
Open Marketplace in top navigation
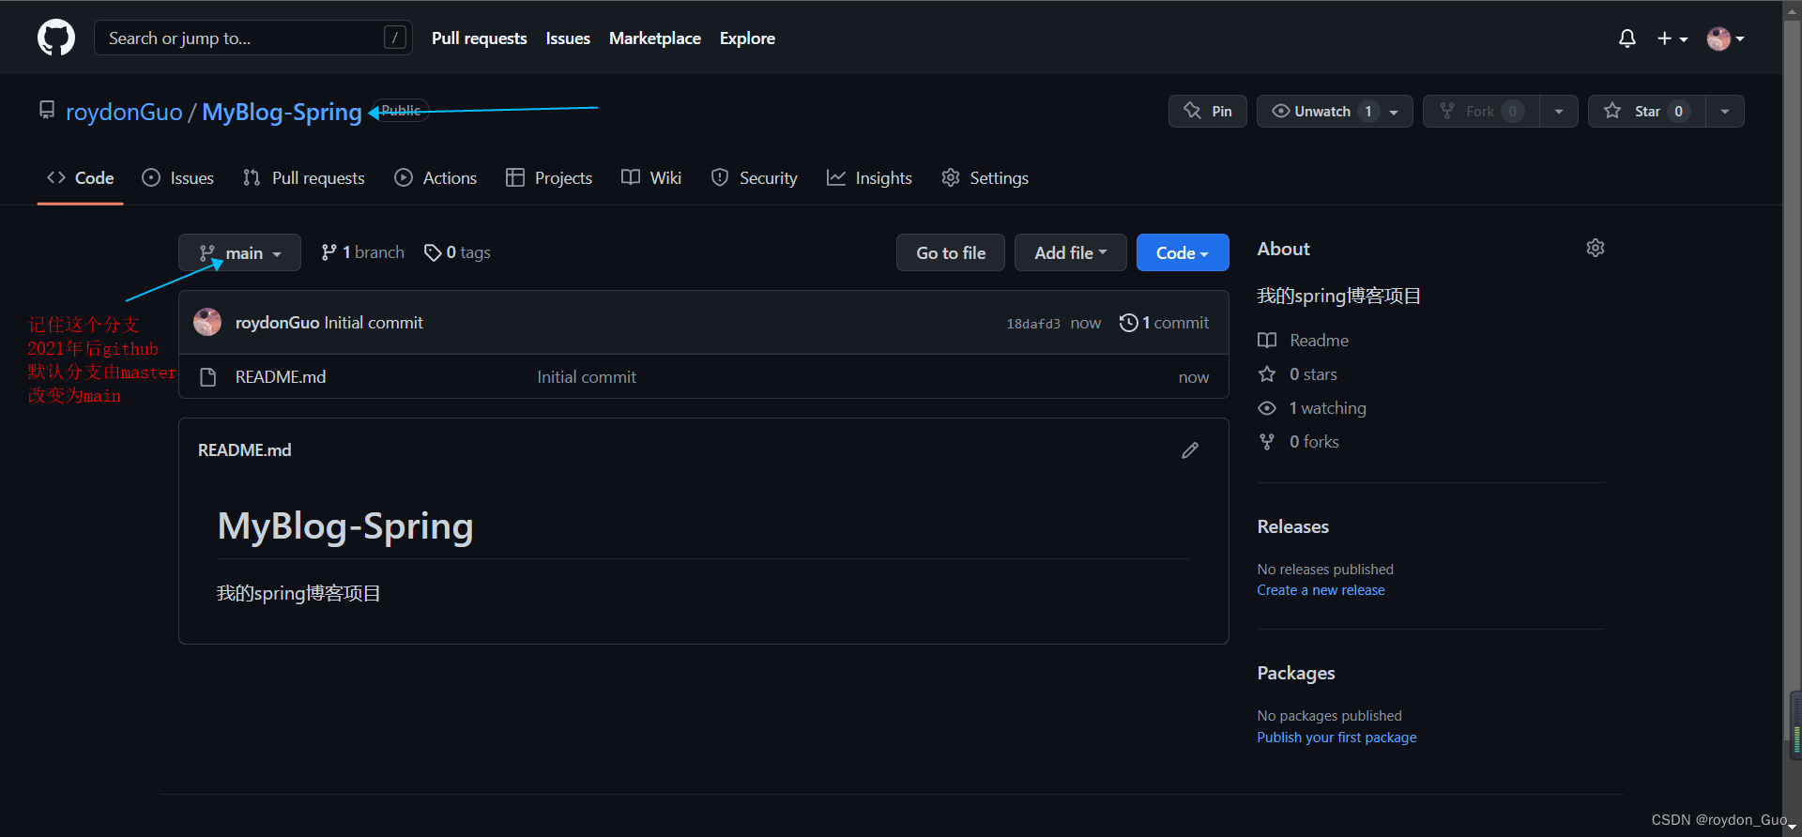click(x=655, y=38)
